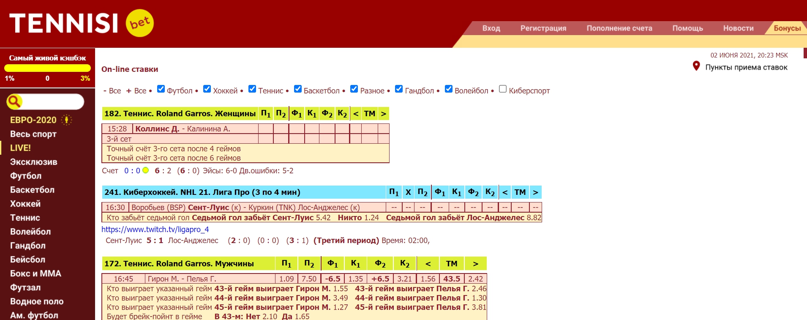Click the TENNISI bet logo
Image resolution: width=807 pixels, height=320 pixels.
(x=81, y=23)
